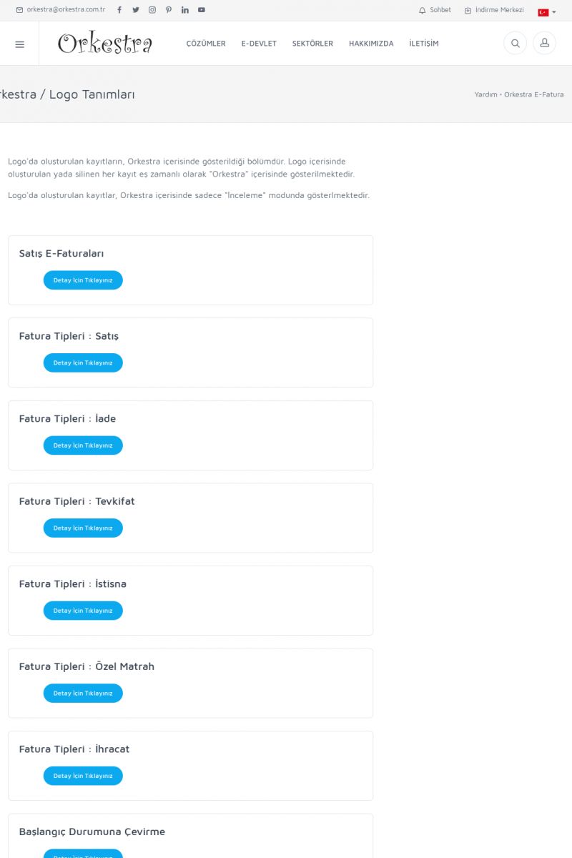Image resolution: width=572 pixels, height=858 pixels.
Task: Click details button under Satış E-Faturaları
Action: coord(83,280)
